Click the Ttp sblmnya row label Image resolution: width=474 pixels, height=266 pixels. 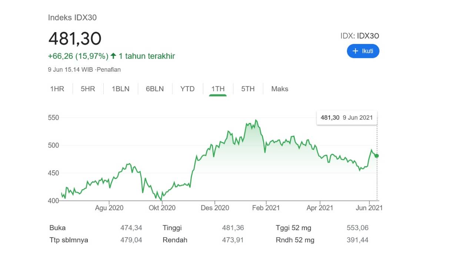coord(69,240)
